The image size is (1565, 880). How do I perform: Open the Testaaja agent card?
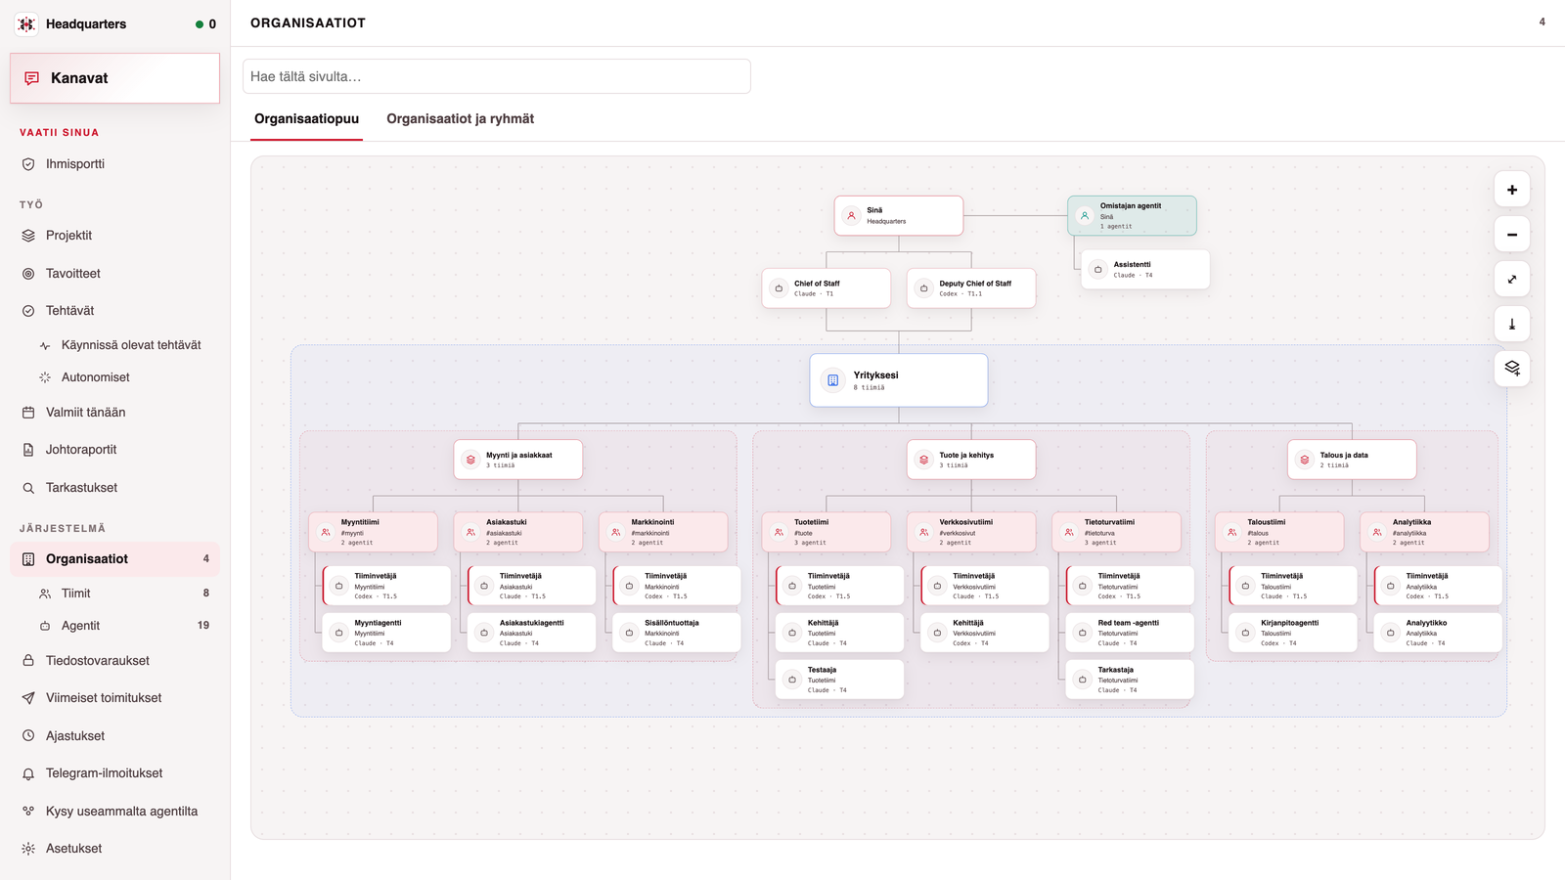pos(839,680)
